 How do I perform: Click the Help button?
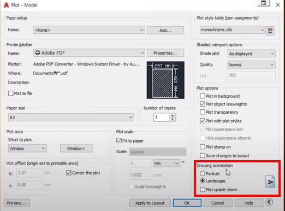(249, 203)
